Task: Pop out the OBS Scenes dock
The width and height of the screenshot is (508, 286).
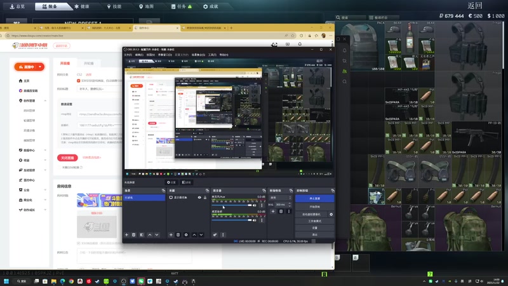Action: [163, 191]
